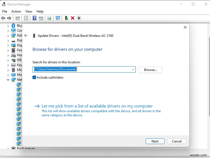Click the Cancel button
The image size is (210, 158).
177,141
